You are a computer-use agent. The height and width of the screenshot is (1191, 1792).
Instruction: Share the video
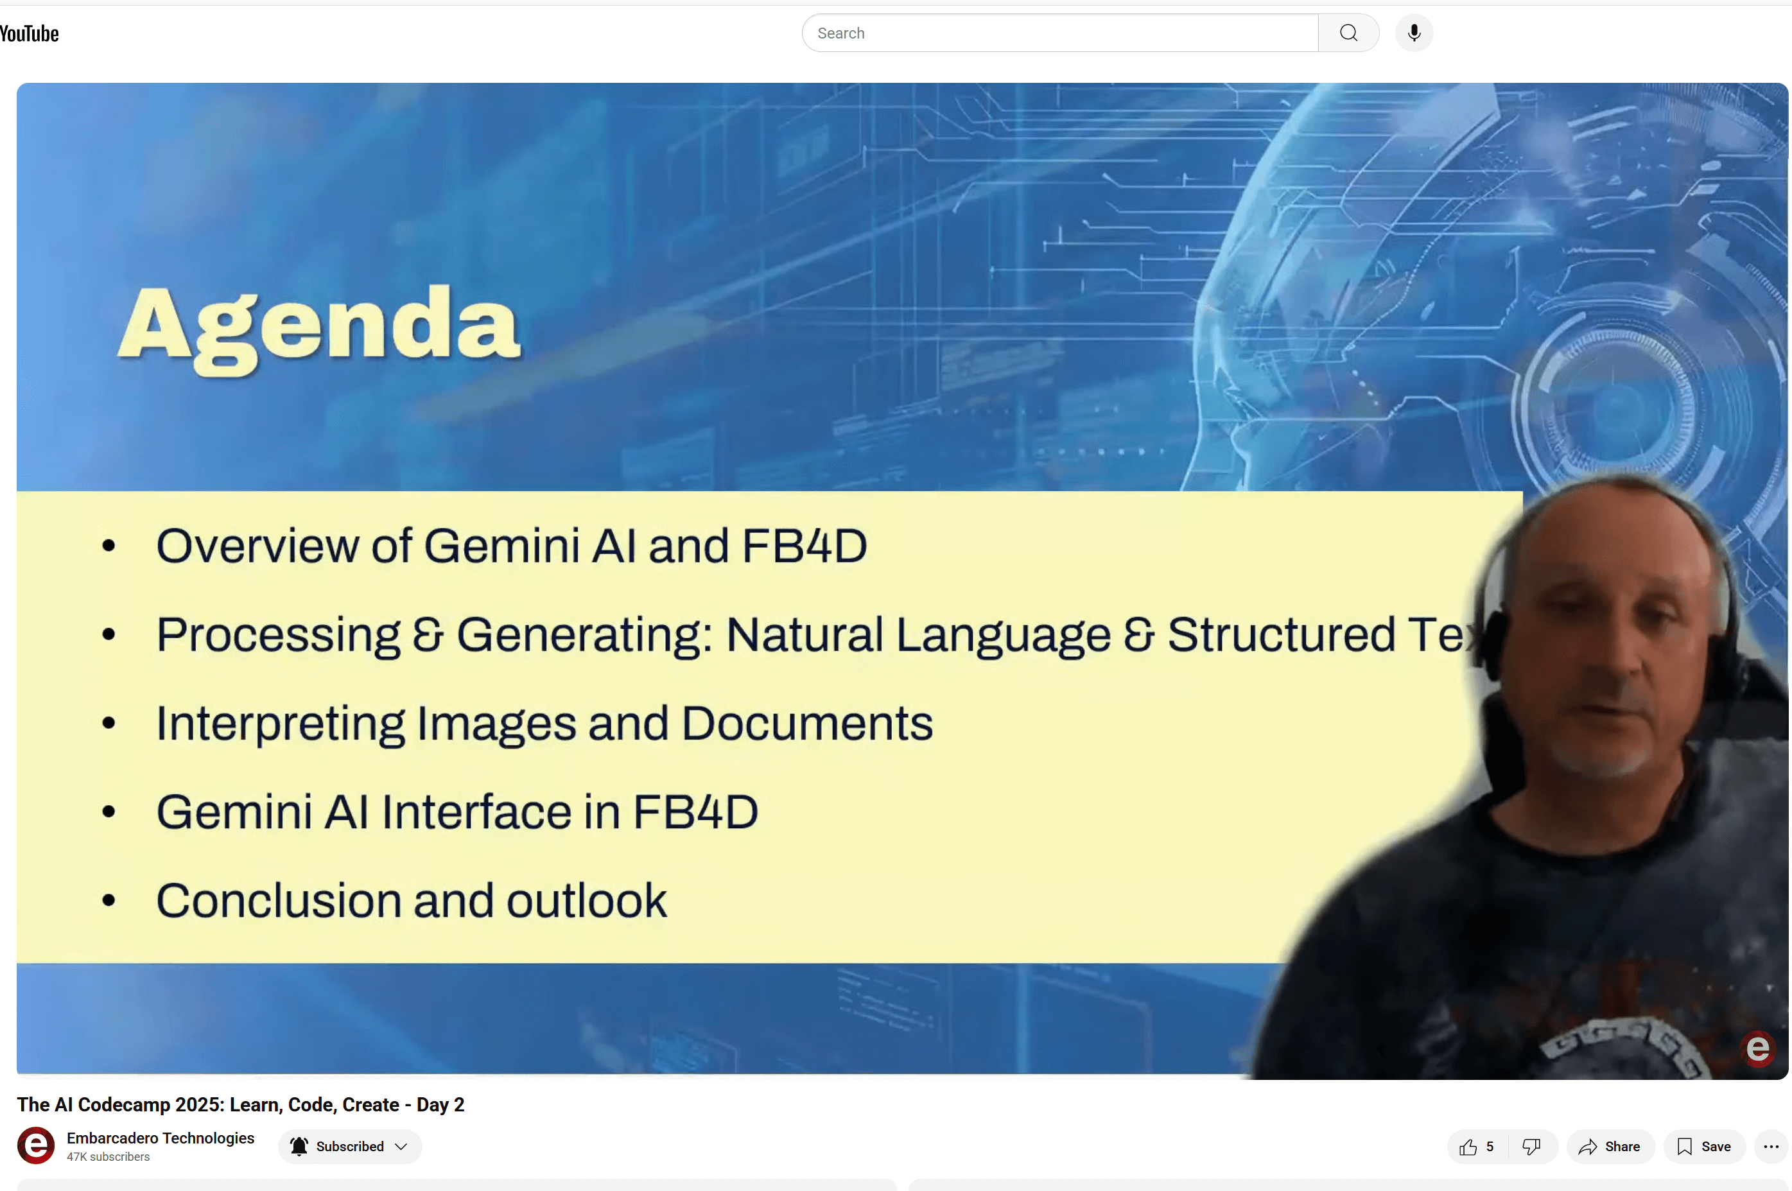click(1610, 1147)
